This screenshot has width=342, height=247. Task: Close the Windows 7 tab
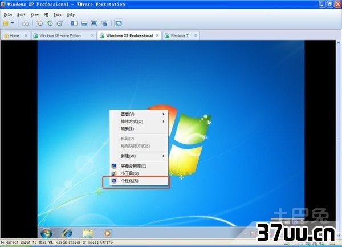pos(196,35)
